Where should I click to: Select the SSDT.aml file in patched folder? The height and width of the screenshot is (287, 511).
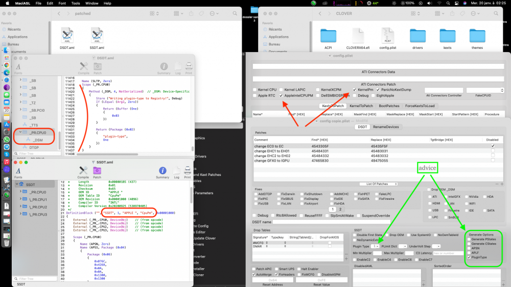(x=97, y=38)
